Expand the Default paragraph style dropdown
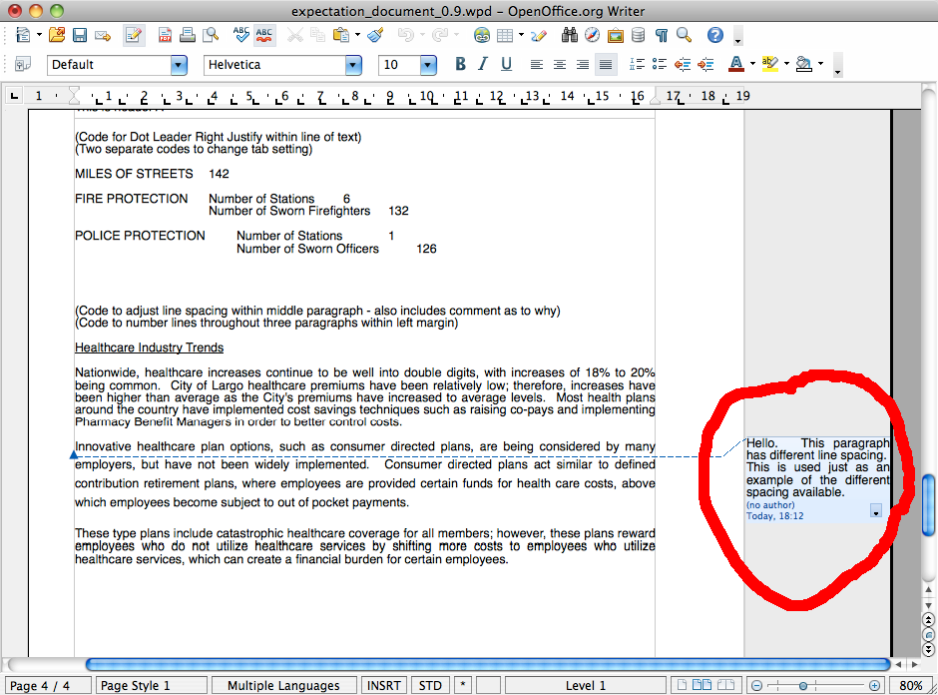 (x=179, y=65)
